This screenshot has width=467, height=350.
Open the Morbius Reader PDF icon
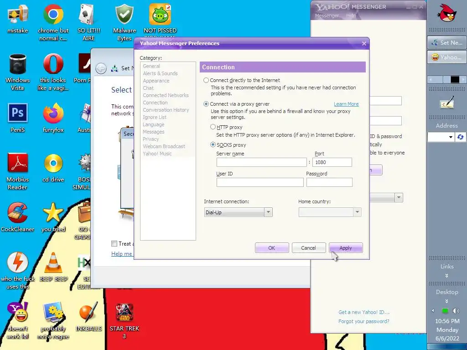(18, 163)
